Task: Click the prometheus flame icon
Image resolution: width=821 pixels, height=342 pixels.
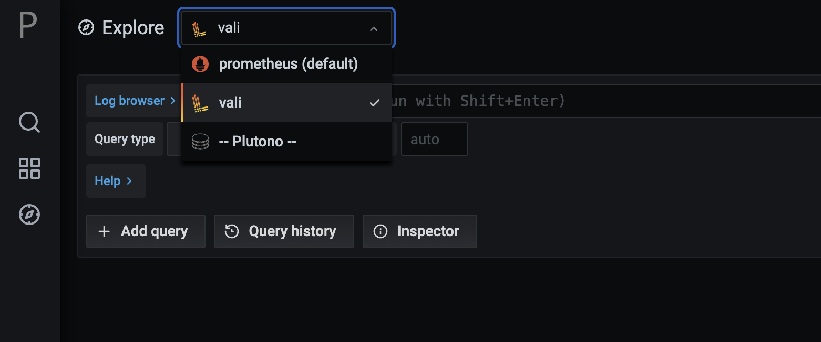Action: click(x=200, y=64)
